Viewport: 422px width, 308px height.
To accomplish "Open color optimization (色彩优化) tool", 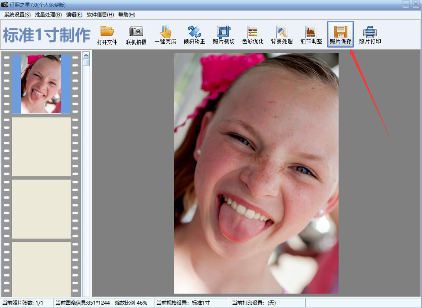I will 253,32.
